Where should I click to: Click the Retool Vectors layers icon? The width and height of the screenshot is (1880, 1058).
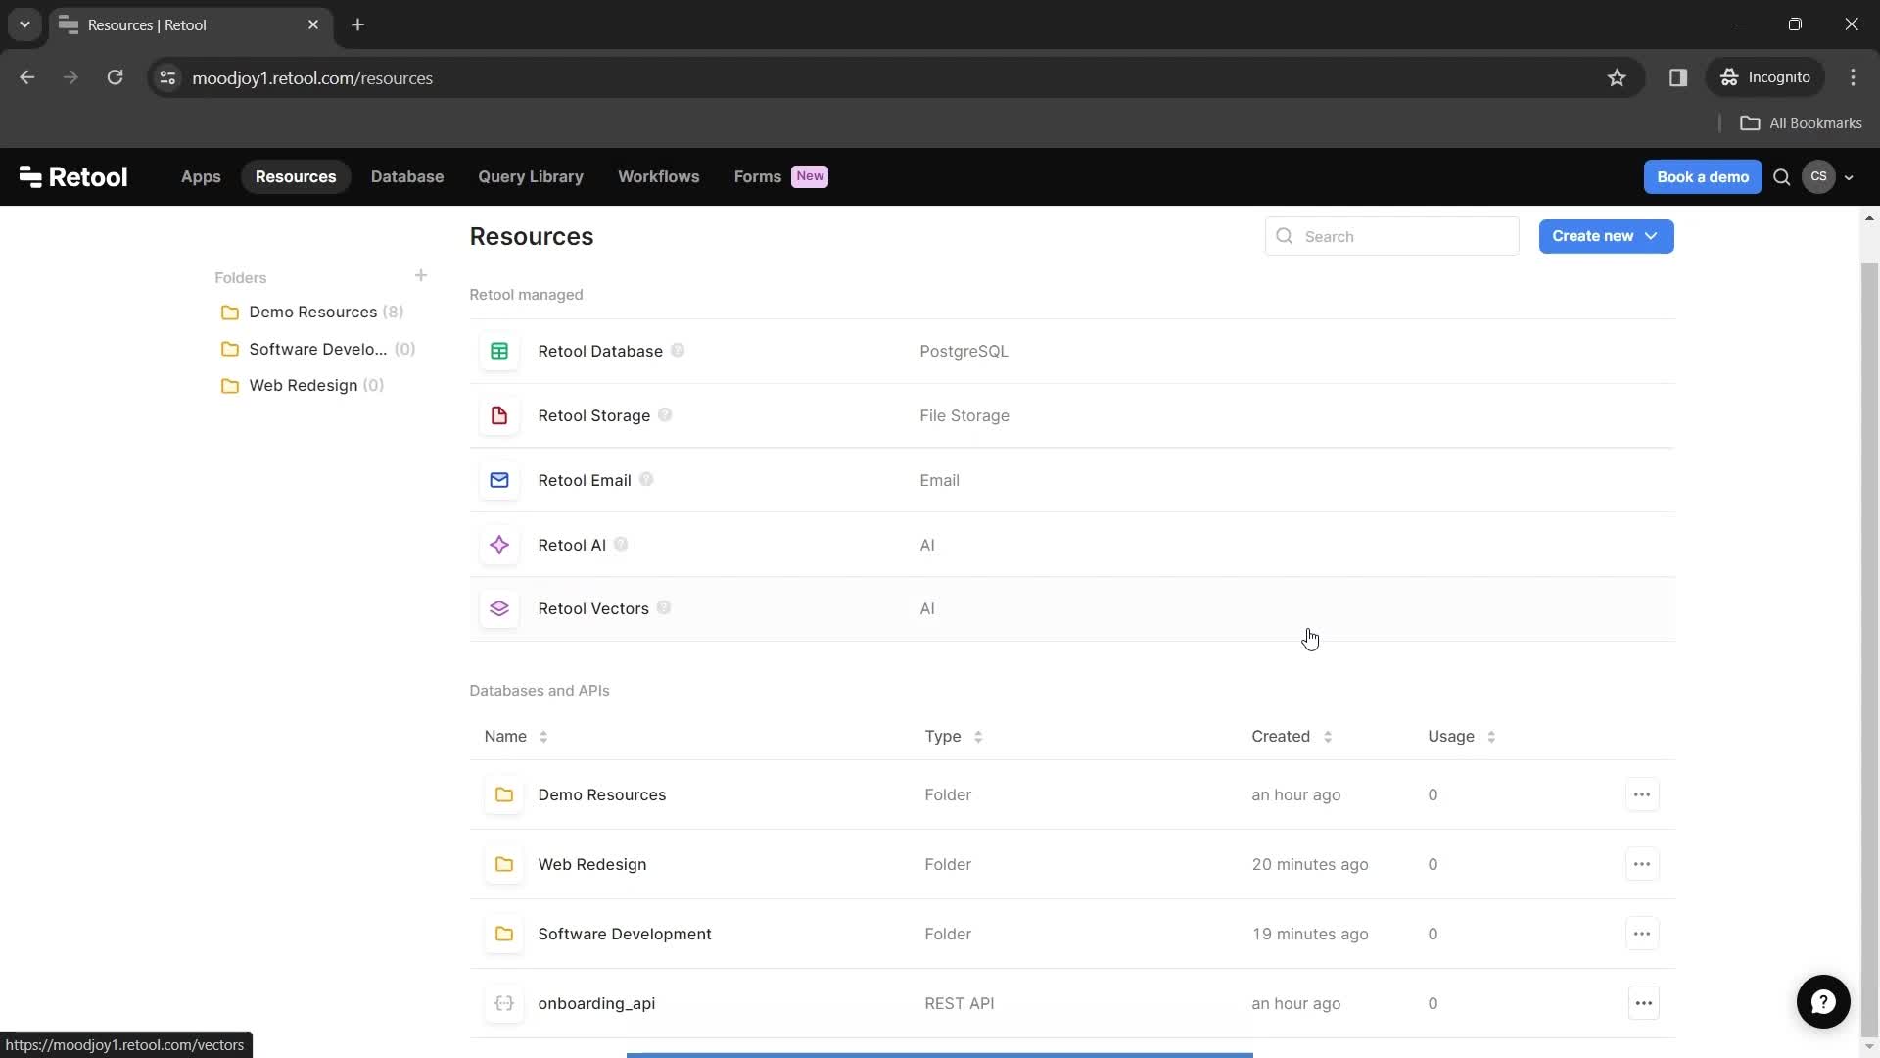pyautogui.click(x=499, y=608)
